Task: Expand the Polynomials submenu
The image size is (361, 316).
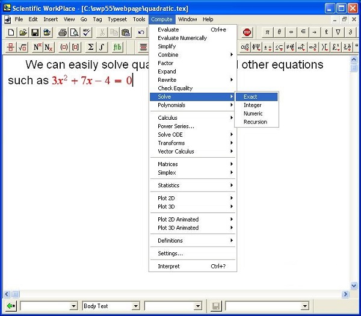Action: 193,105
